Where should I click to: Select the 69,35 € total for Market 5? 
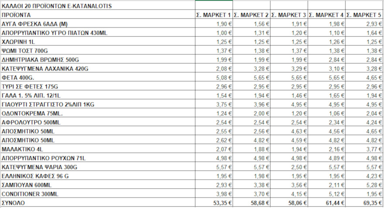(364, 203)
